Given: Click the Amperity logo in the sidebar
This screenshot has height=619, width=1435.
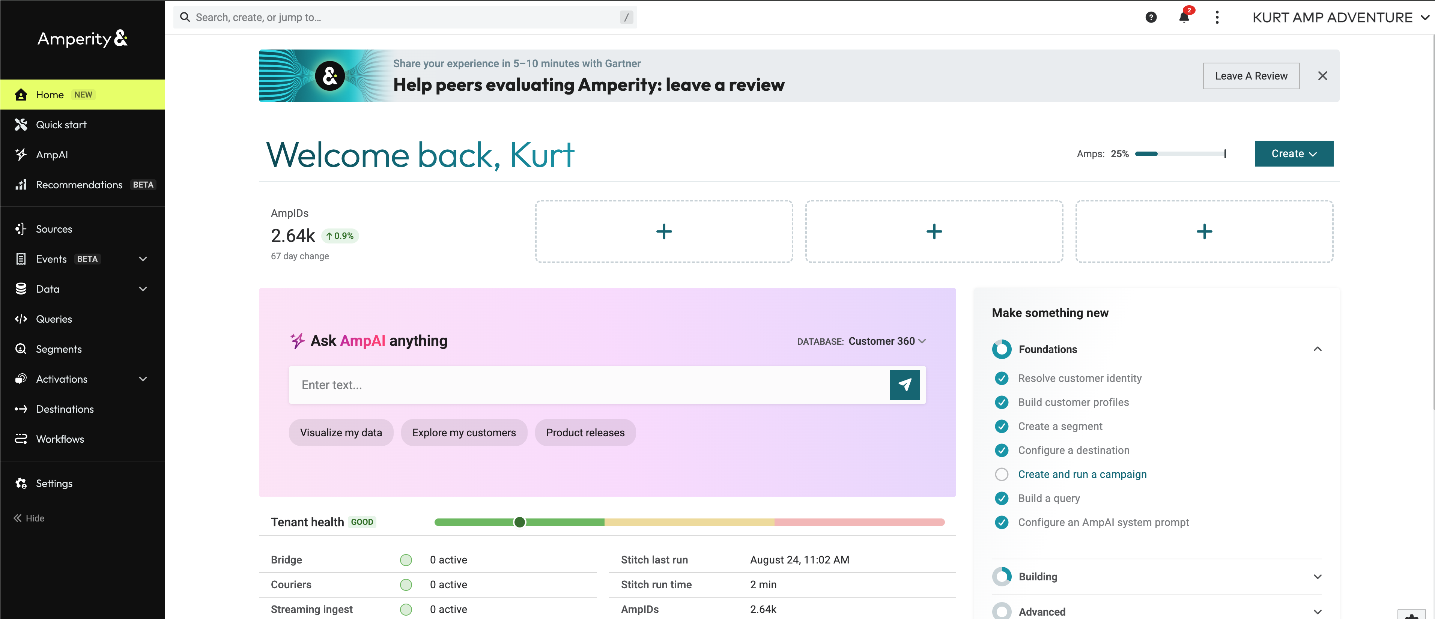Looking at the screenshot, I should (83, 38).
